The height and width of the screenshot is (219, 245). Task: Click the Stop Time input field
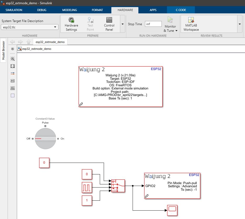(x=153, y=24)
